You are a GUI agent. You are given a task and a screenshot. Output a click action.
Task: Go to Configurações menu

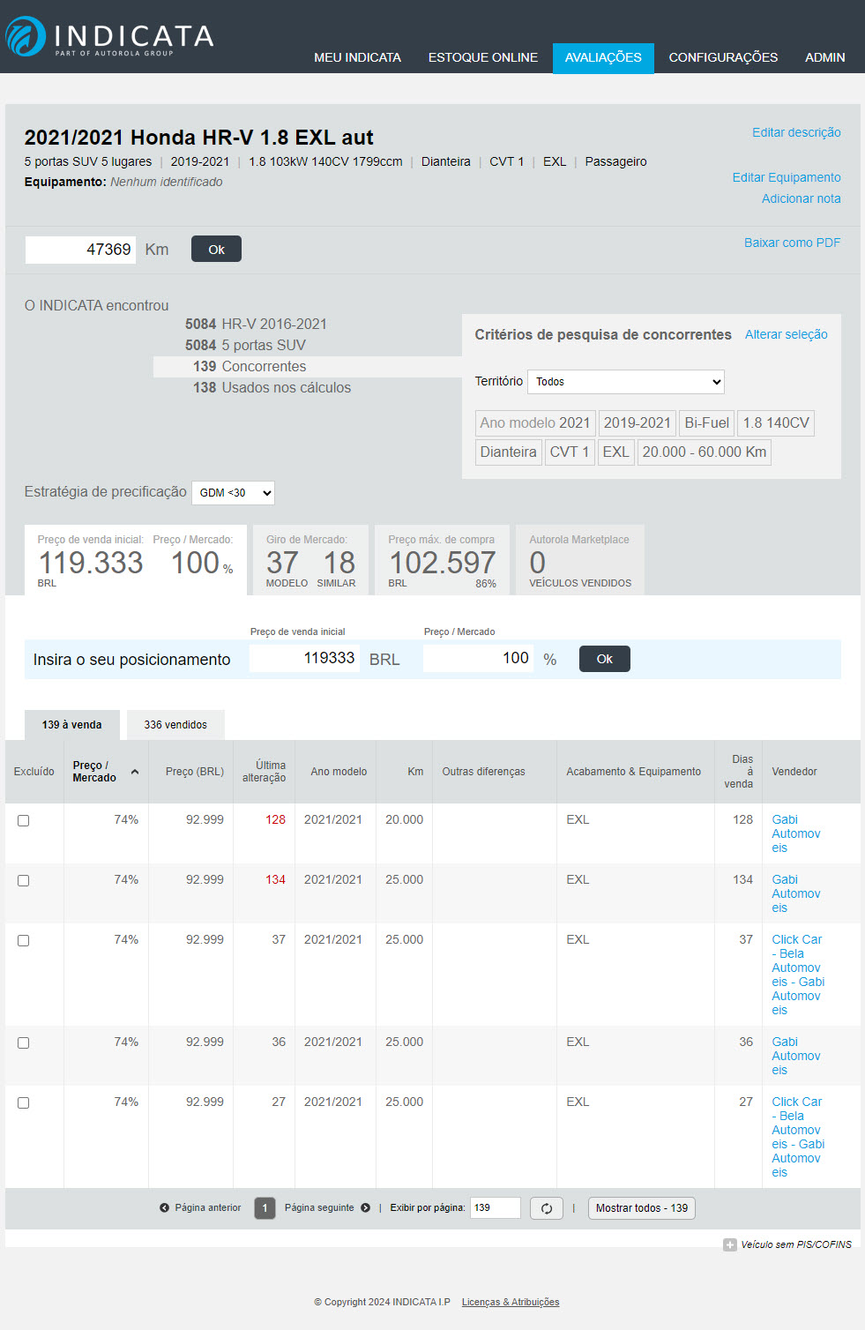pos(723,57)
